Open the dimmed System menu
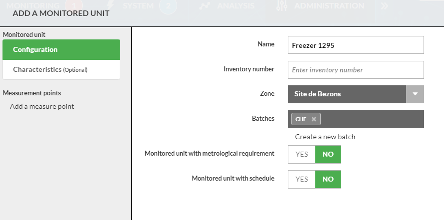 138,5
